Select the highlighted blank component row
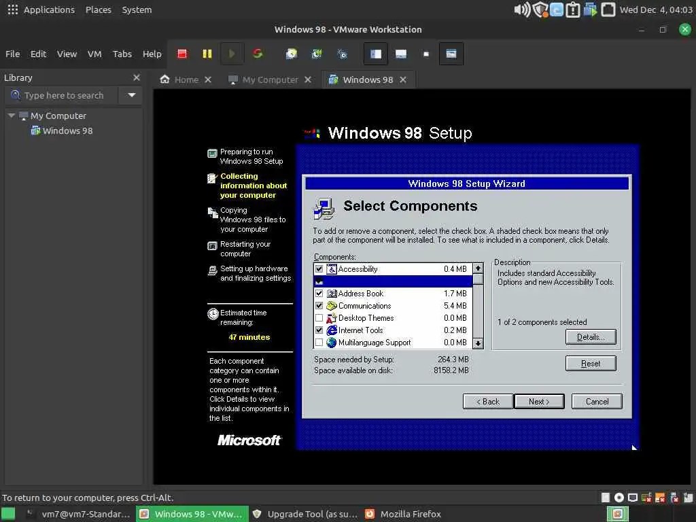696x522 pixels. pyautogui.click(x=393, y=281)
